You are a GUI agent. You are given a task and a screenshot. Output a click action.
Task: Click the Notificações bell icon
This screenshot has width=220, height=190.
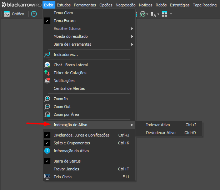tap(47, 81)
